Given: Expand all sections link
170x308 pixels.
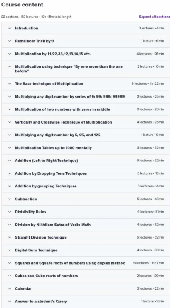Looking at the screenshot, I should click(x=155, y=17).
